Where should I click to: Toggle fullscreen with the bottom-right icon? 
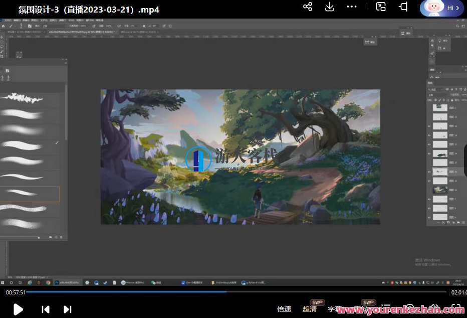(x=455, y=308)
